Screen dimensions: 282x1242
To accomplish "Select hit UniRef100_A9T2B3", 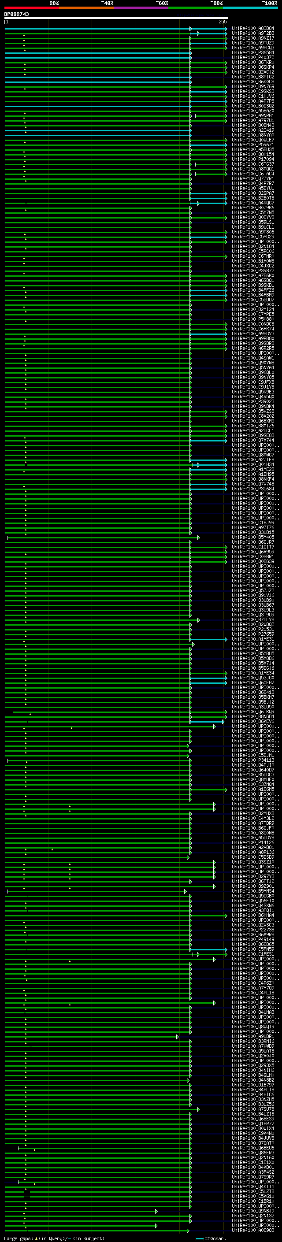I will 253,33.
